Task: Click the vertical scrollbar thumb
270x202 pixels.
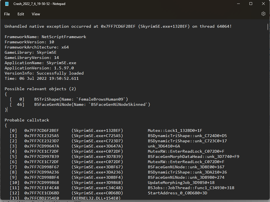Action: (268, 27)
